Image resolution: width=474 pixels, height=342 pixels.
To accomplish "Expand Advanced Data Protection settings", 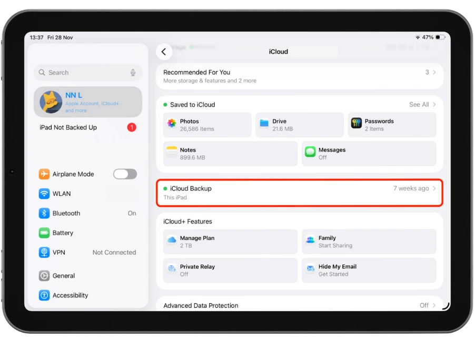I will (x=300, y=305).
